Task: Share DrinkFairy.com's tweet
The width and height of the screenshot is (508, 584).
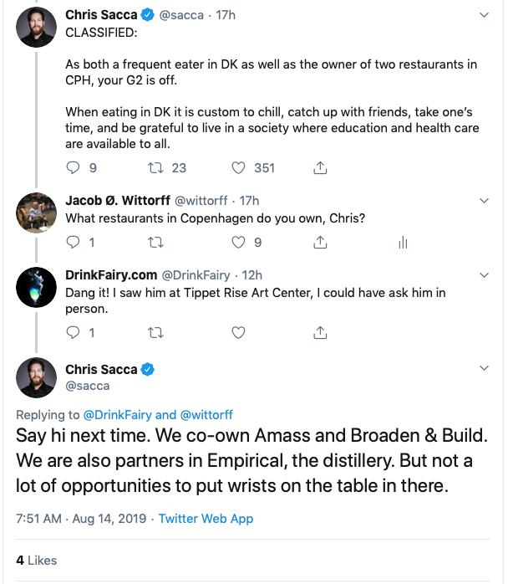Action: click(319, 332)
